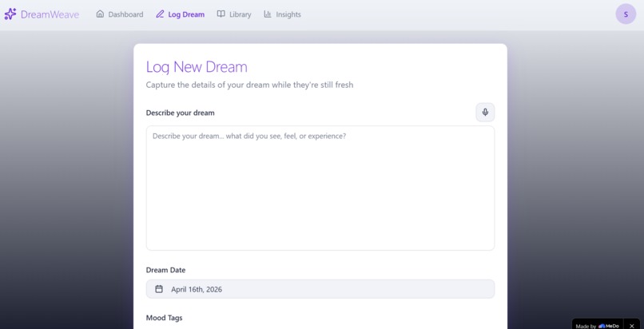Go to the Library page

[x=234, y=14]
